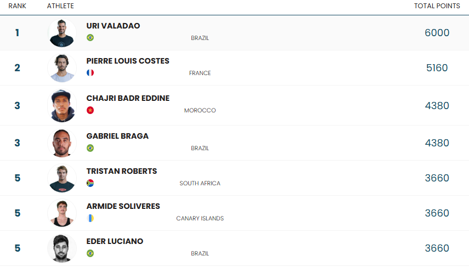Open Uri Valadao's profile photo

(62, 33)
